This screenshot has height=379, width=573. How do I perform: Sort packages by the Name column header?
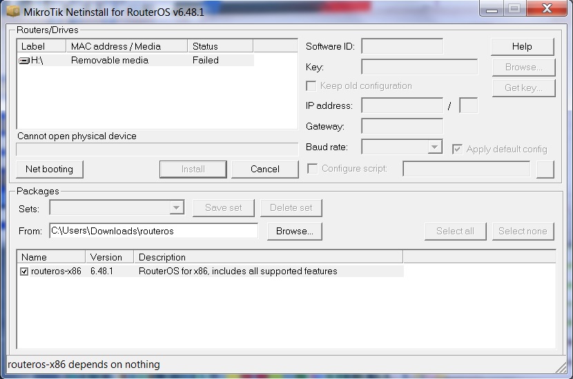coord(51,257)
